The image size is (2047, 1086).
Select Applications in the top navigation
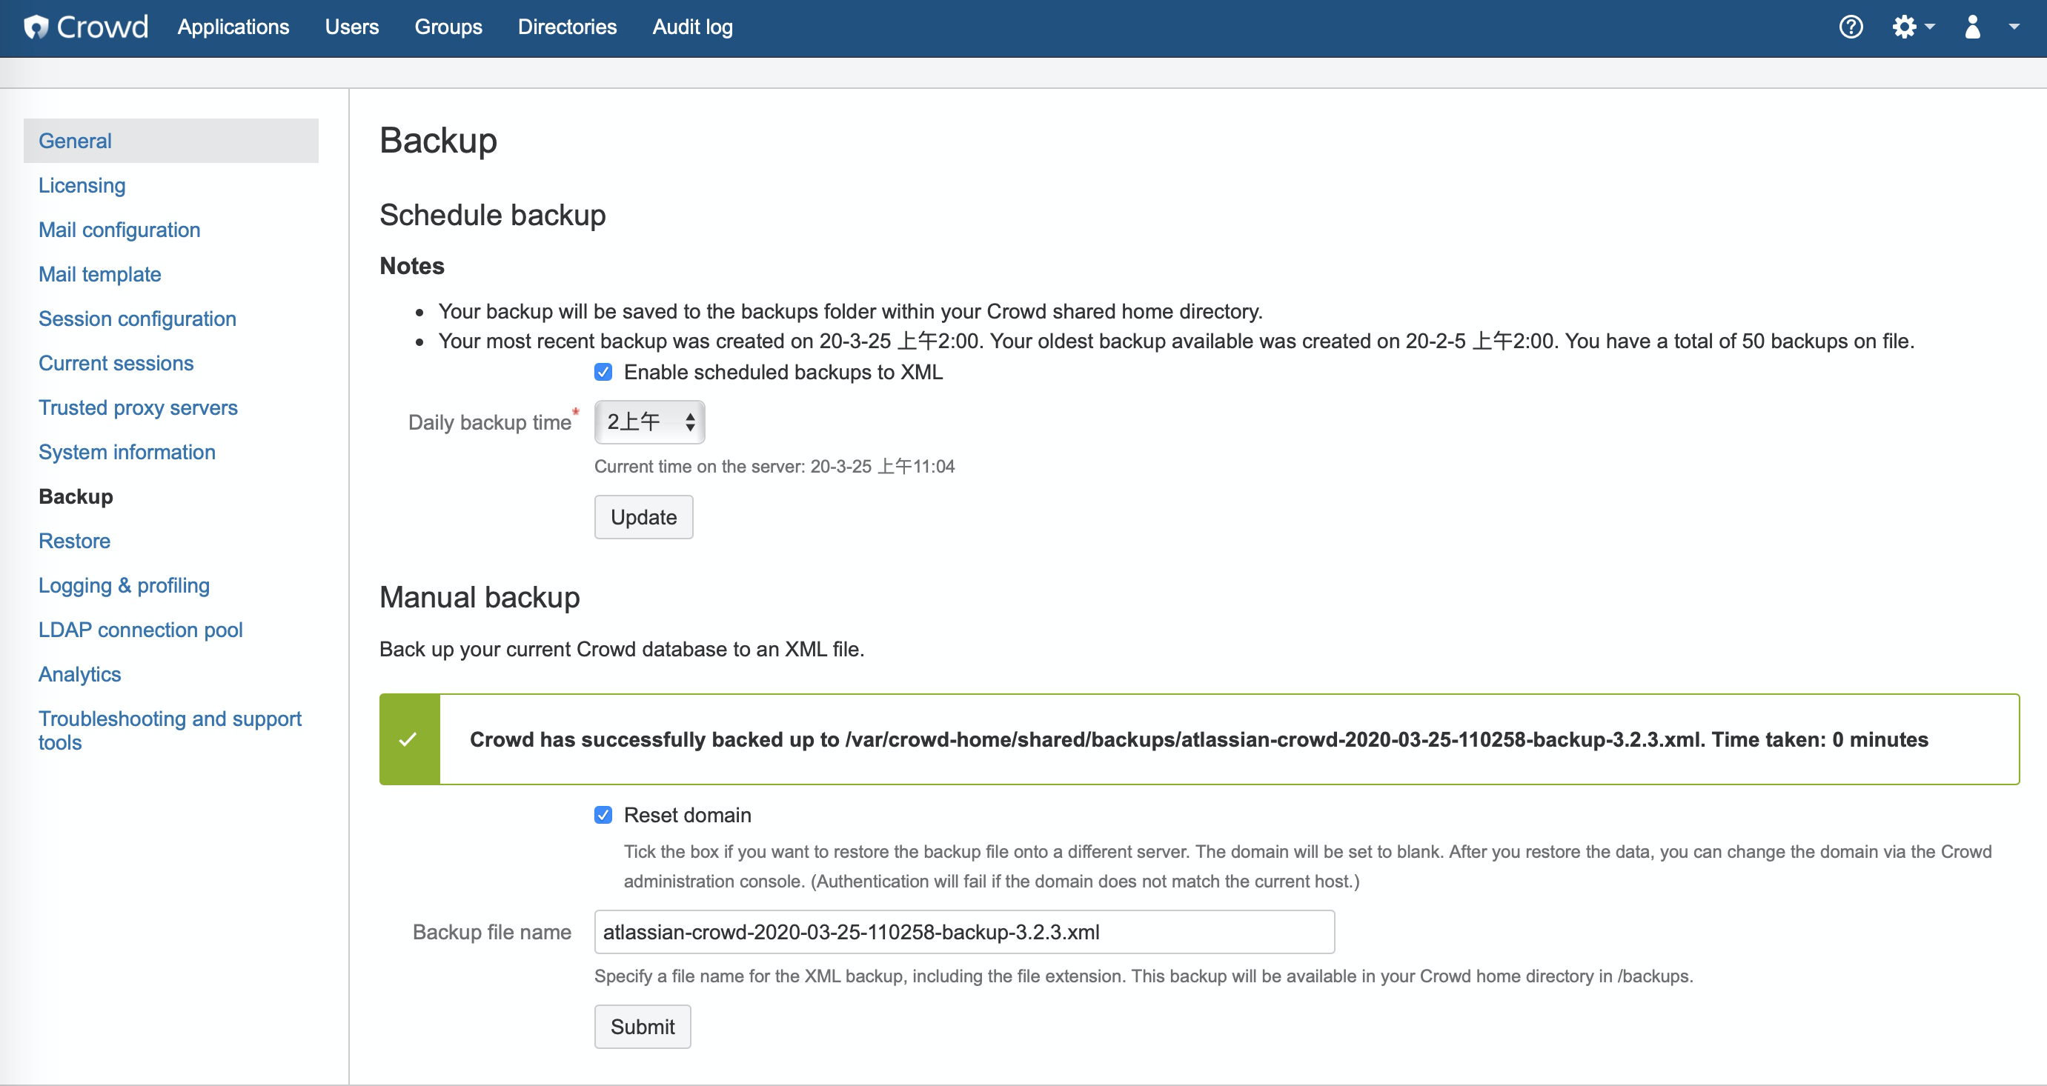click(233, 26)
